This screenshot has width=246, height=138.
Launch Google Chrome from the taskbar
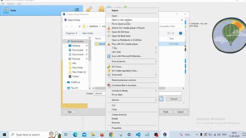point(111,135)
